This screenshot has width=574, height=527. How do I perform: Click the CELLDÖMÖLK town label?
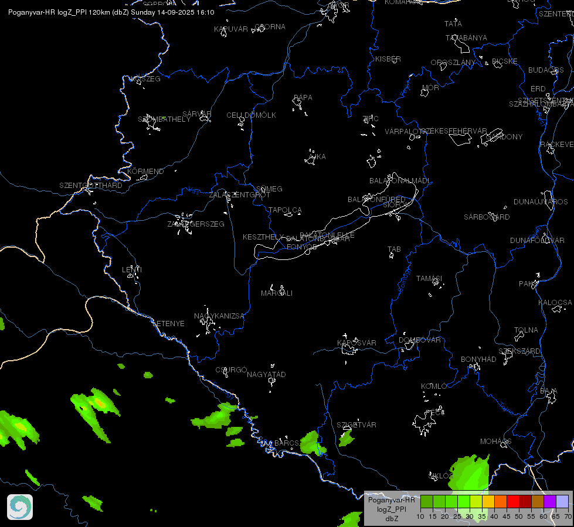point(251,115)
